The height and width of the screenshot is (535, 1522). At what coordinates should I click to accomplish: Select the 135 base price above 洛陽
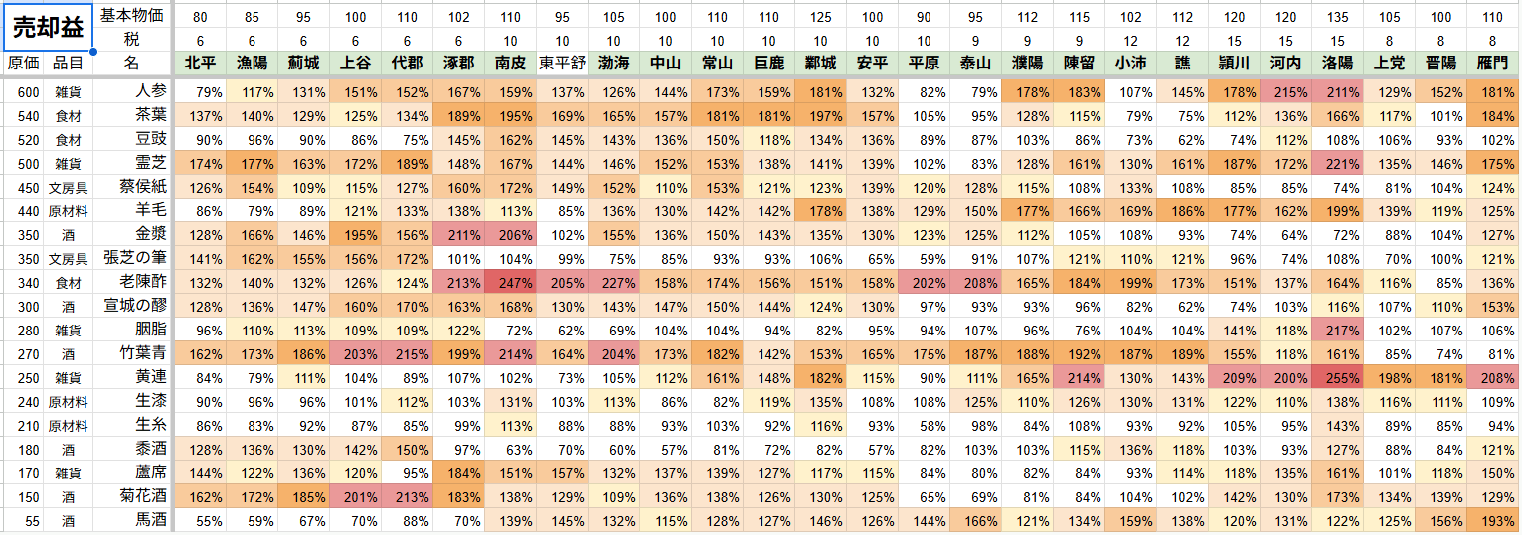click(x=1337, y=16)
